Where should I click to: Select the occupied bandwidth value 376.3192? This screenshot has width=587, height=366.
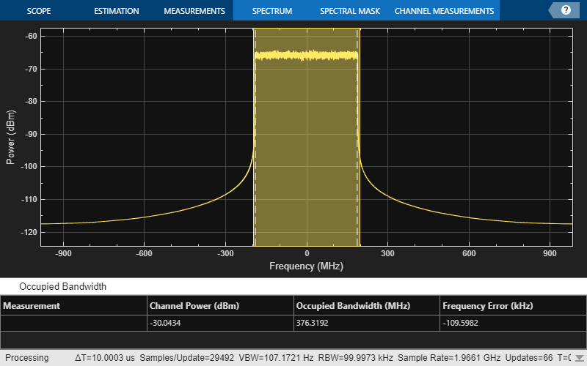click(x=315, y=323)
